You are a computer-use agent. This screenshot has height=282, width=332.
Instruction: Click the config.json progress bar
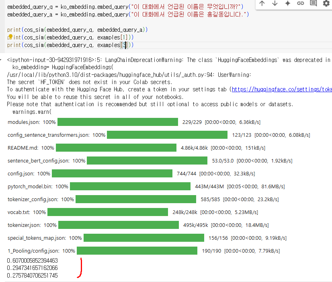click(112, 173)
